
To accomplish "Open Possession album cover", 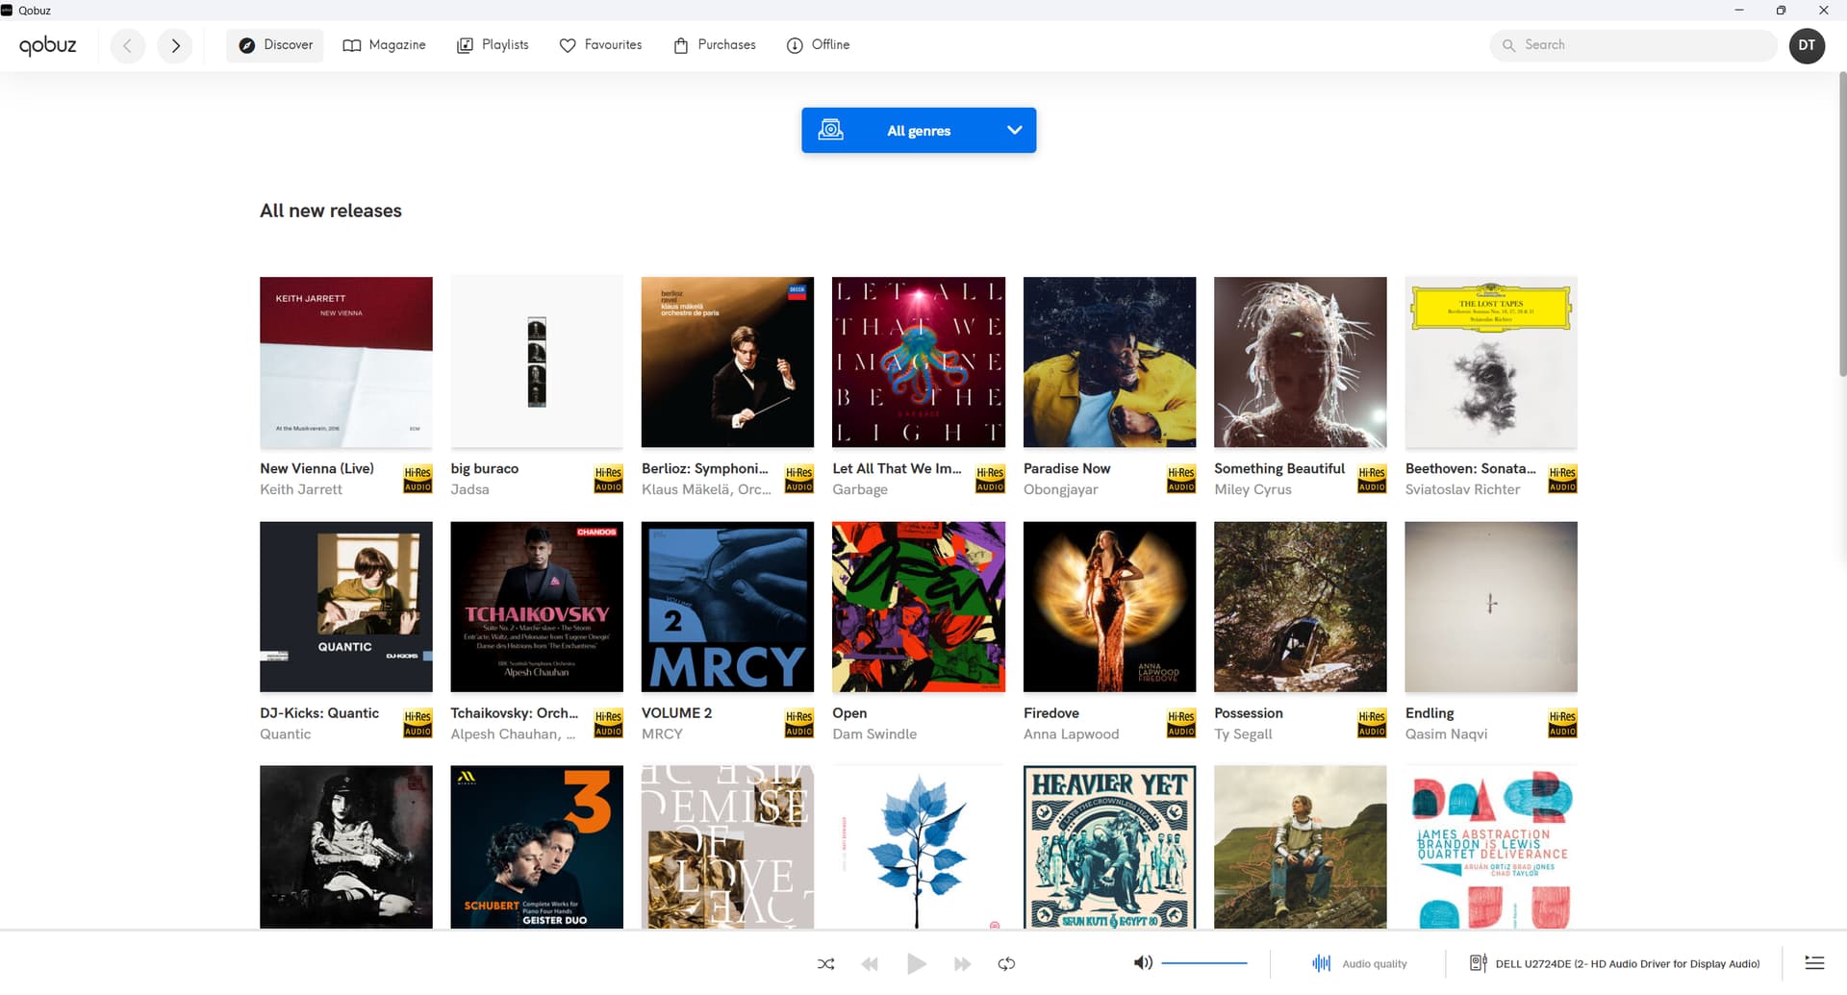I will (x=1301, y=607).
